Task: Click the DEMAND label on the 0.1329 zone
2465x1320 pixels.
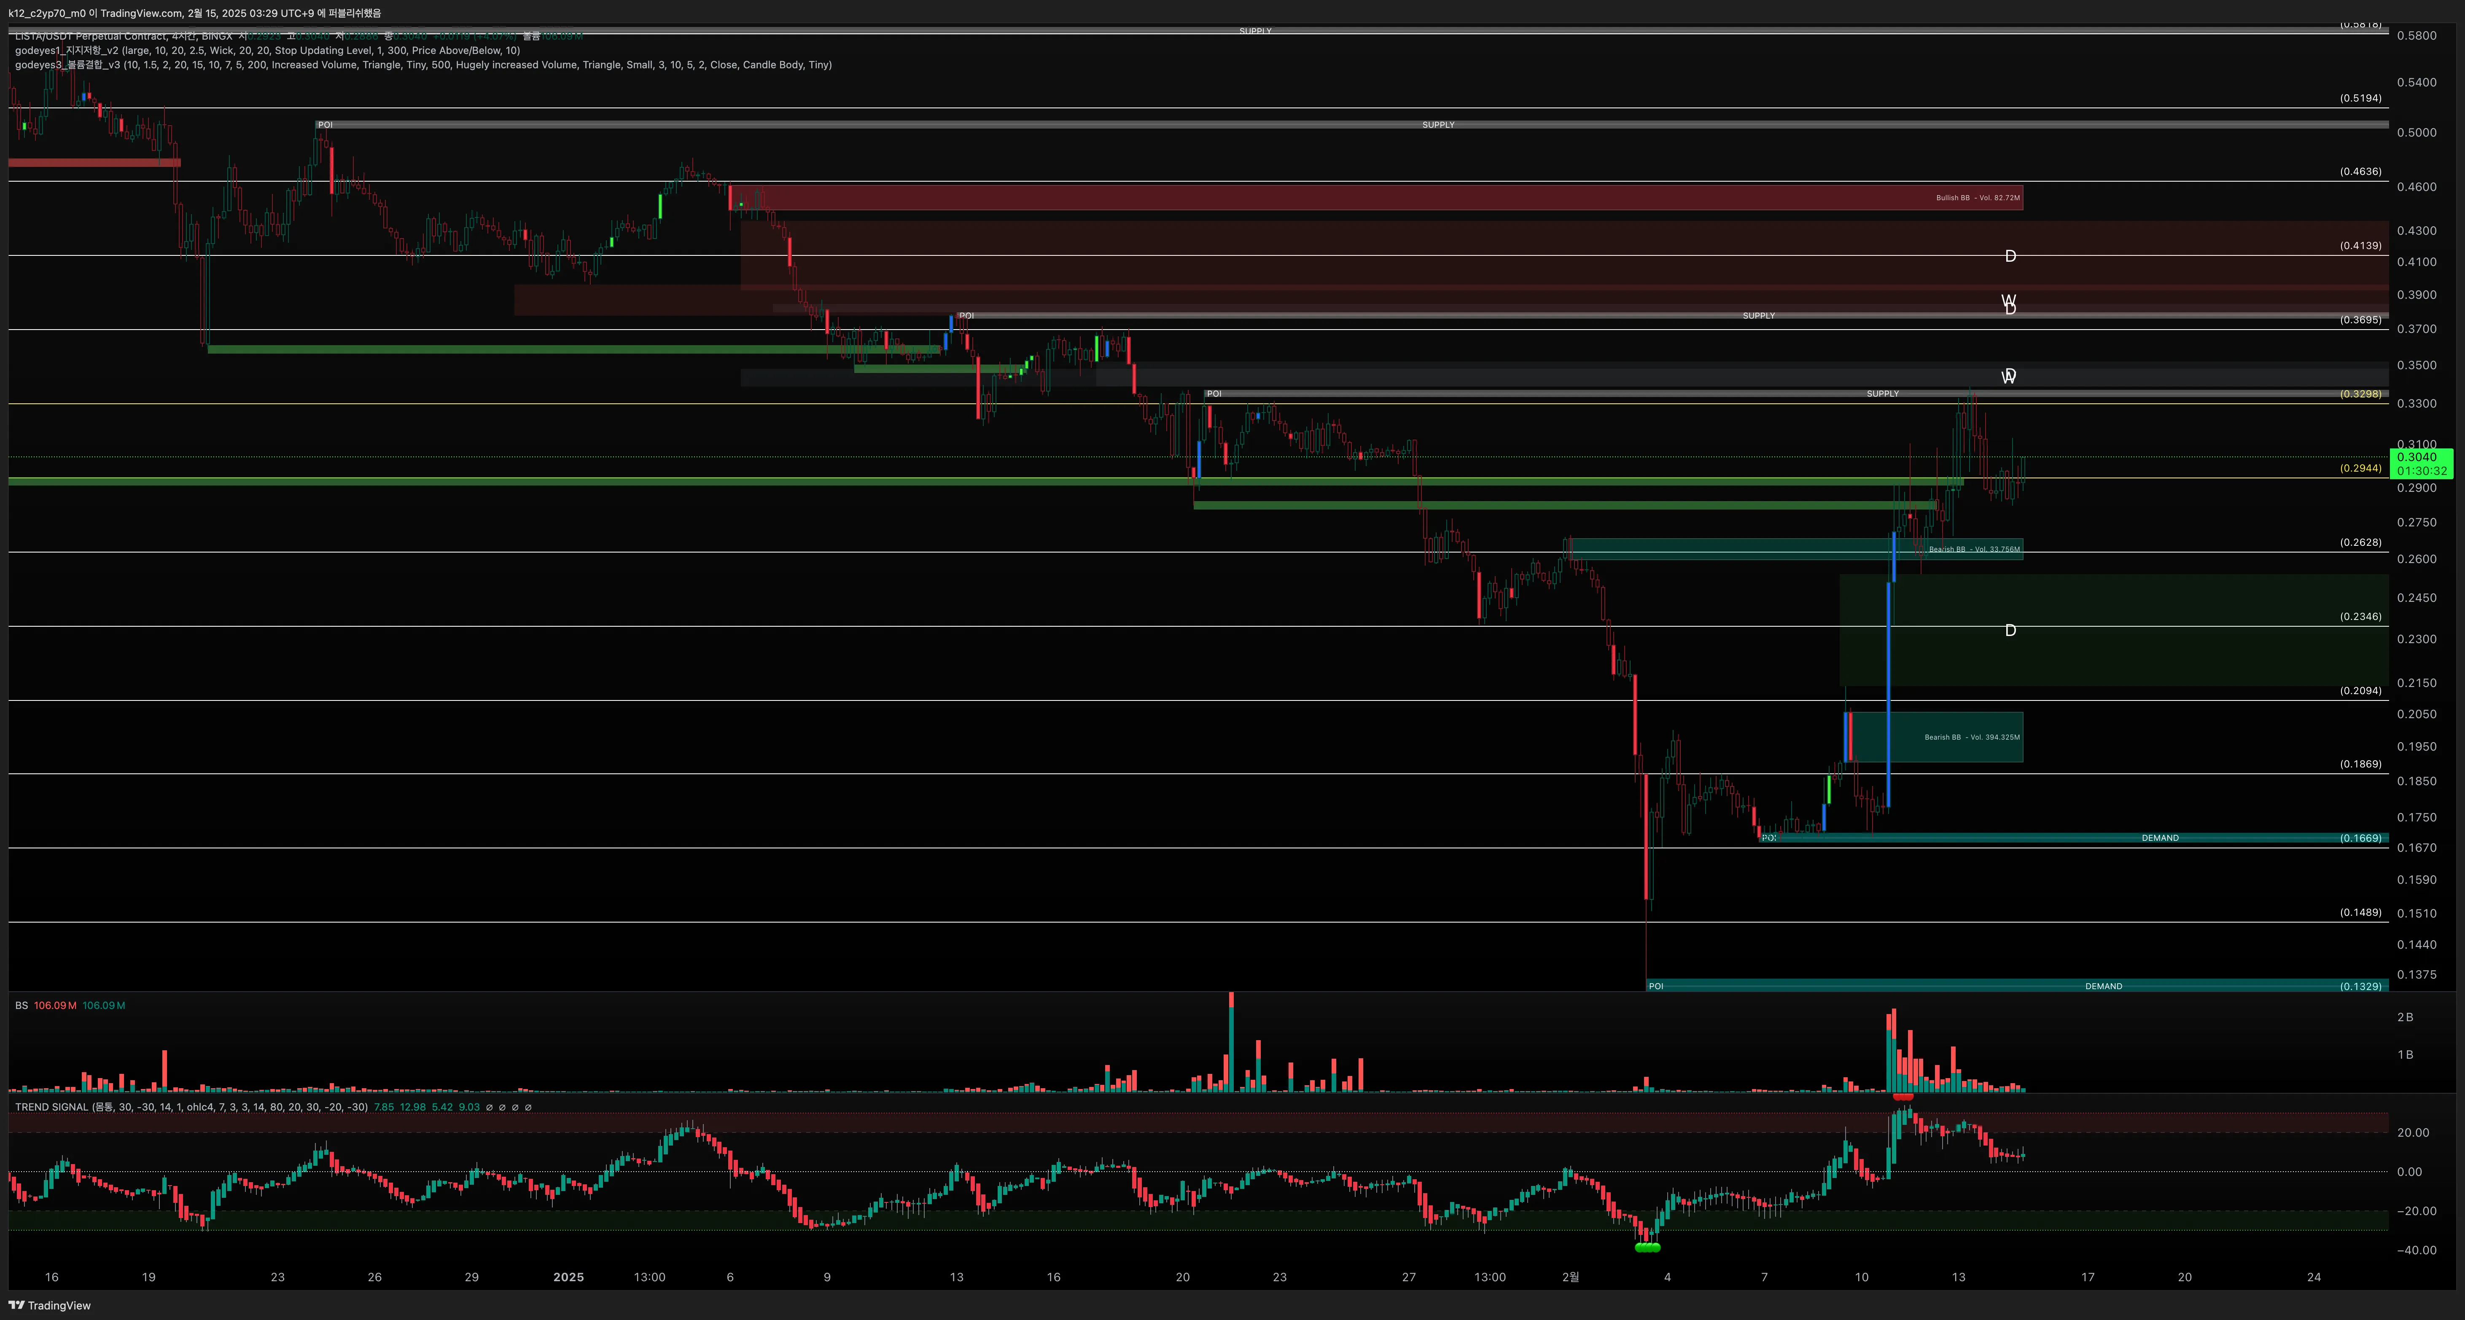Action: 2103,986
